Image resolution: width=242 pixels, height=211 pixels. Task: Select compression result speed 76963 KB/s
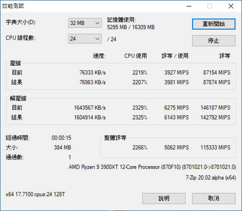click(x=92, y=82)
